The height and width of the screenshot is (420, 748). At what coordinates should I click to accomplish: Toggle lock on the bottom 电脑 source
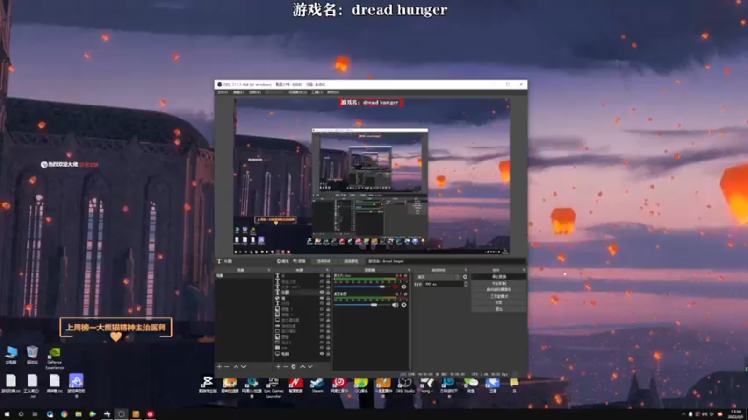click(x=328, y=354)
